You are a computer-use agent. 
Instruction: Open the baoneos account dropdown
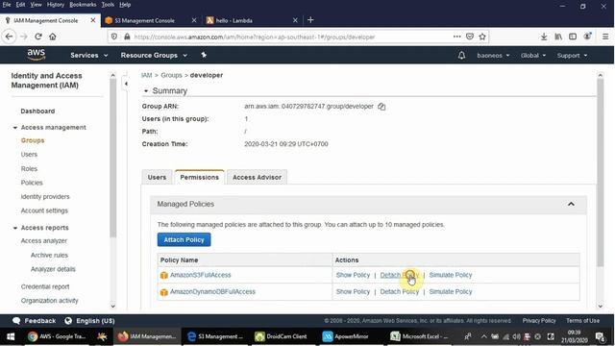click(493, 56)
